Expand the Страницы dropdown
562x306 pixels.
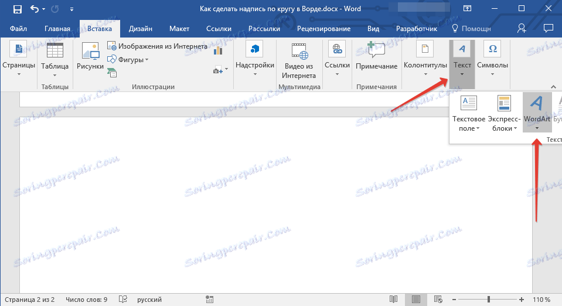(x=19, y=59)
